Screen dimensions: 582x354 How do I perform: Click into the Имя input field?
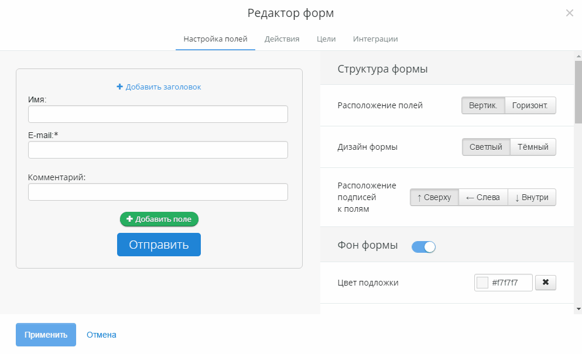[x=158, y=114]
